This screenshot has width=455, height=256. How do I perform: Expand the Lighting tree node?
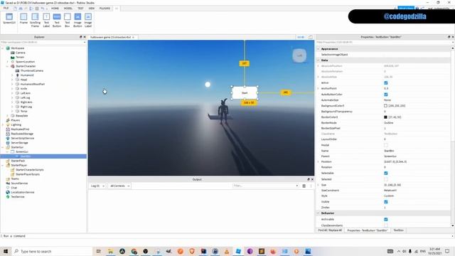click(x=3, y=124)
